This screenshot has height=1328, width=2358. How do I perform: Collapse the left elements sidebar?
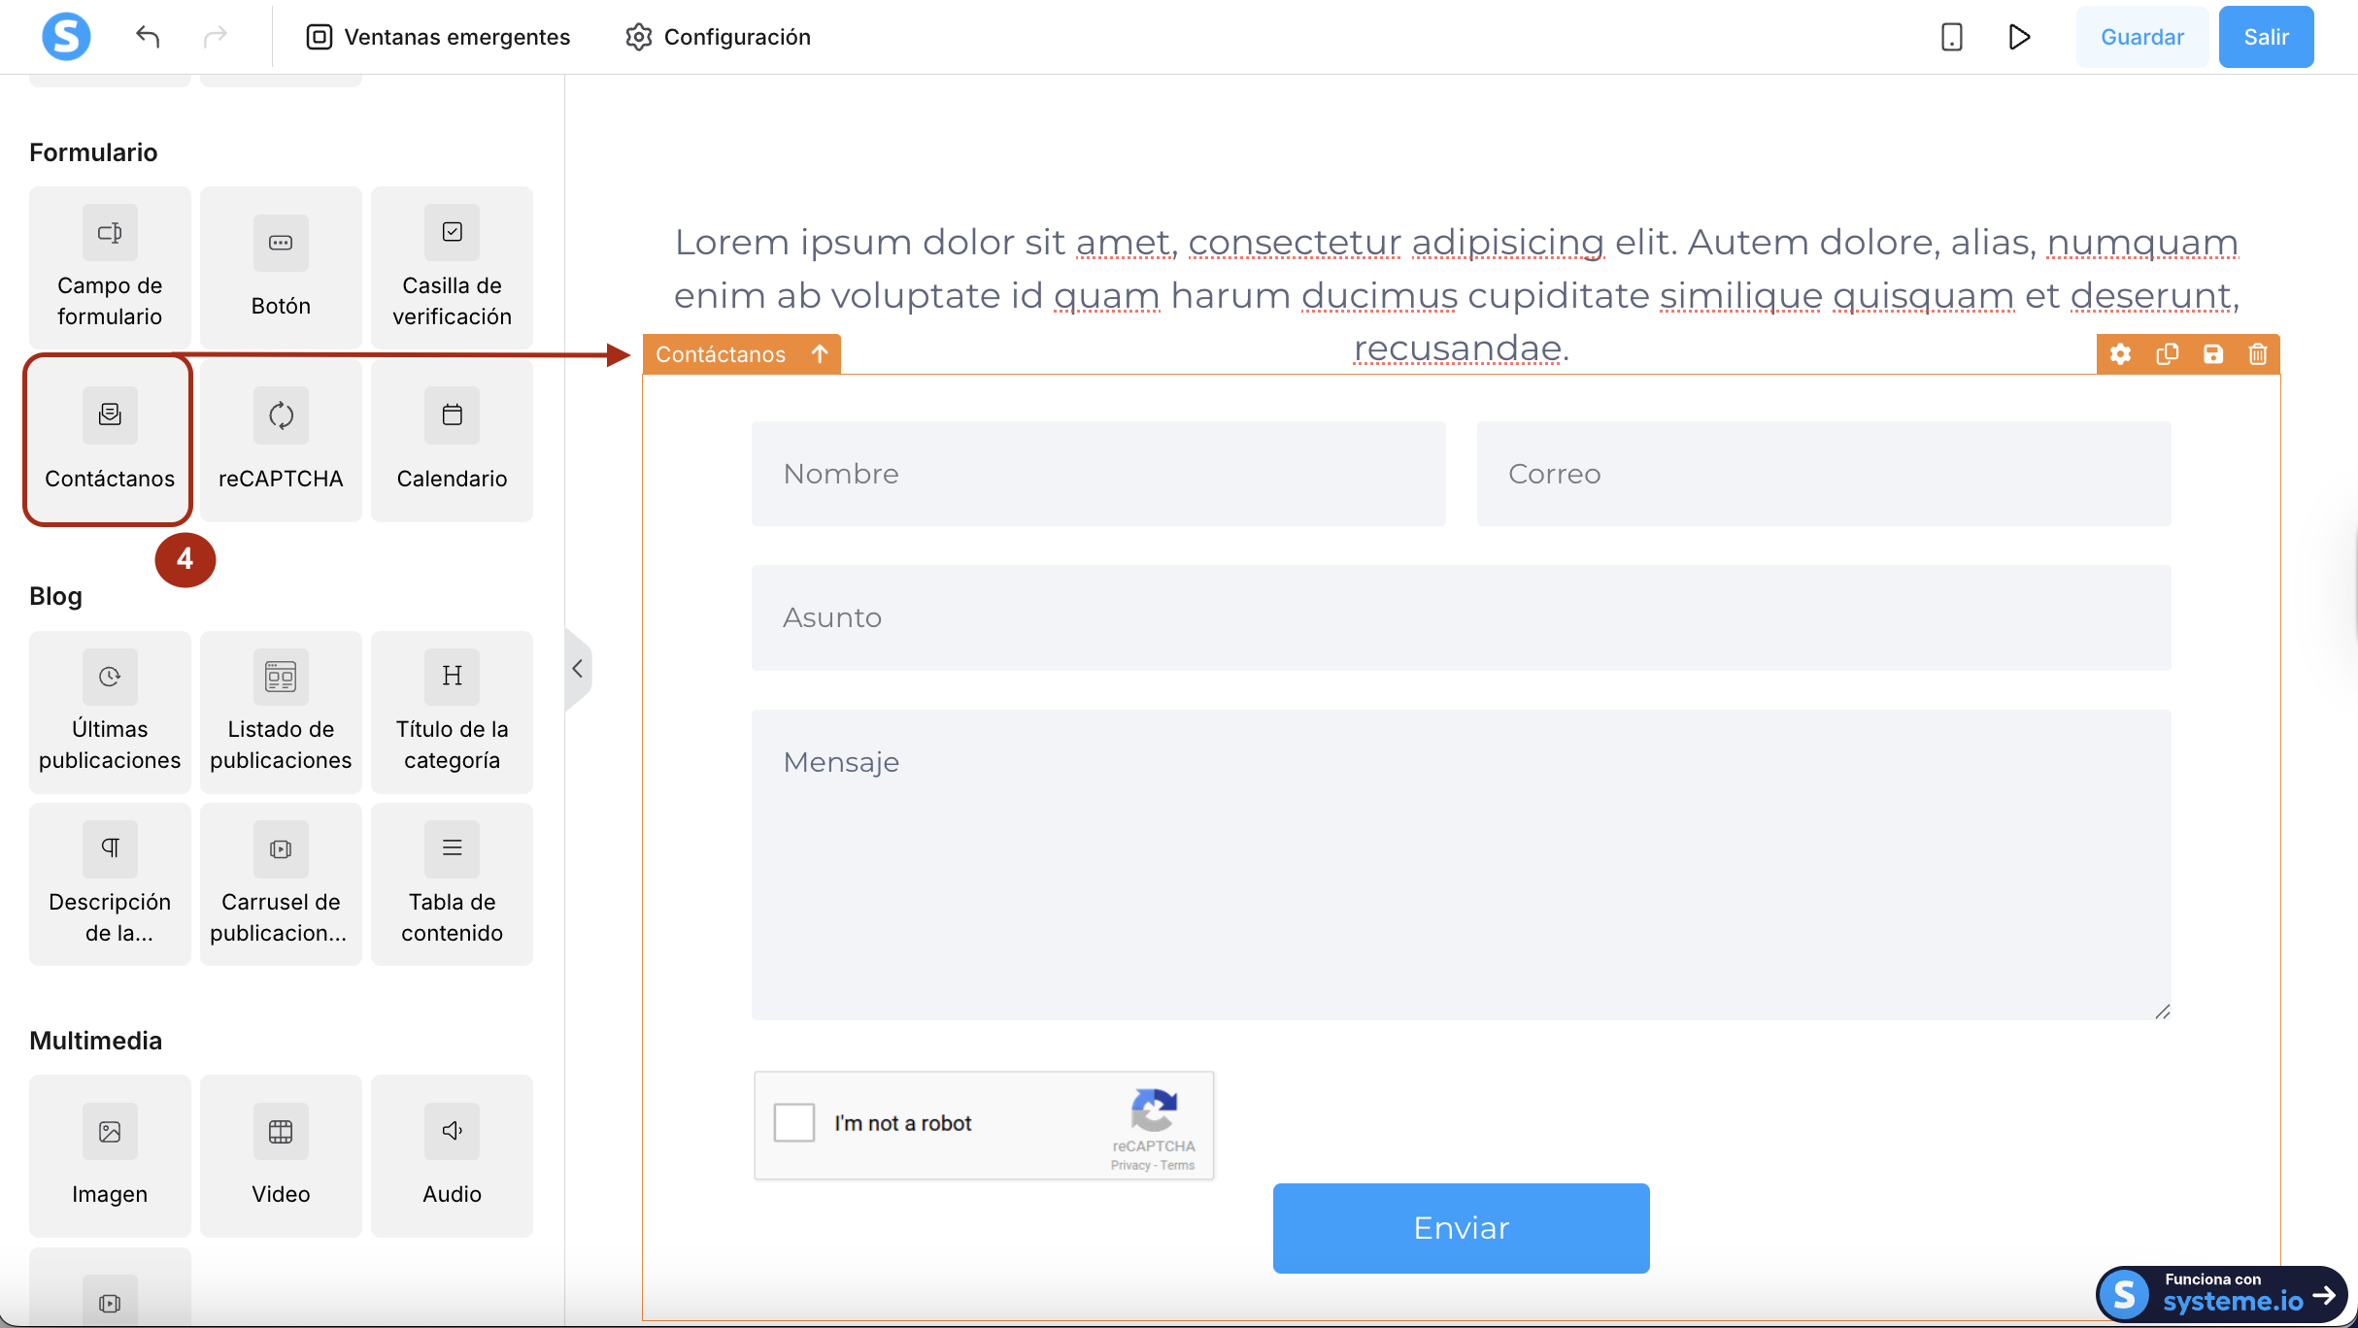tap(577, 669)
